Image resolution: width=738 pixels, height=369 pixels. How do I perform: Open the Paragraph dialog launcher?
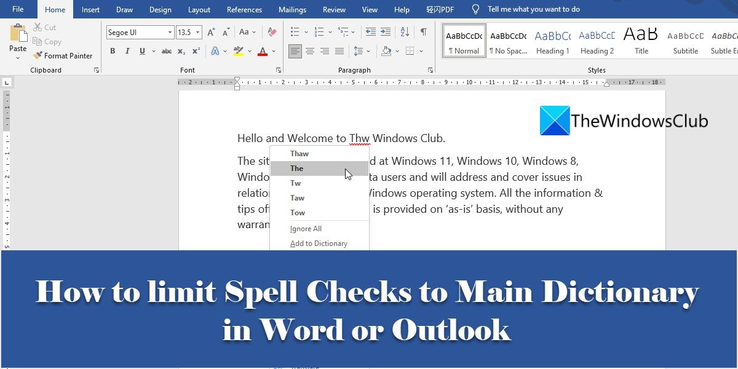point(430,71)
